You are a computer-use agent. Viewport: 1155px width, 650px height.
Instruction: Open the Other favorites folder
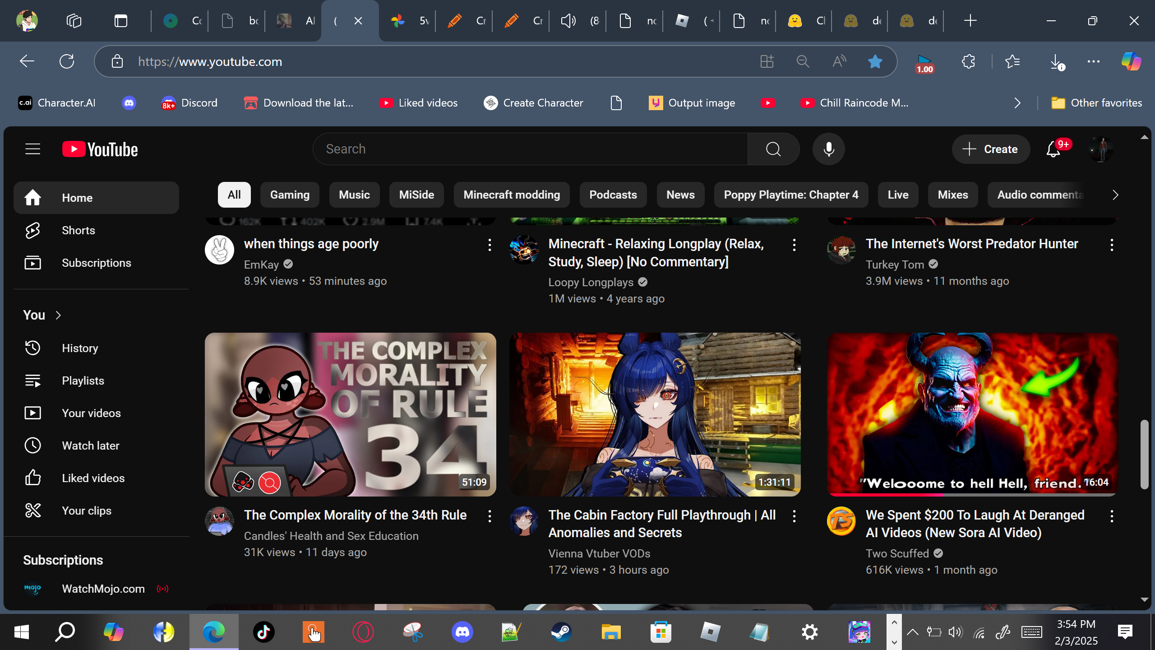(x=1096, y=103)
